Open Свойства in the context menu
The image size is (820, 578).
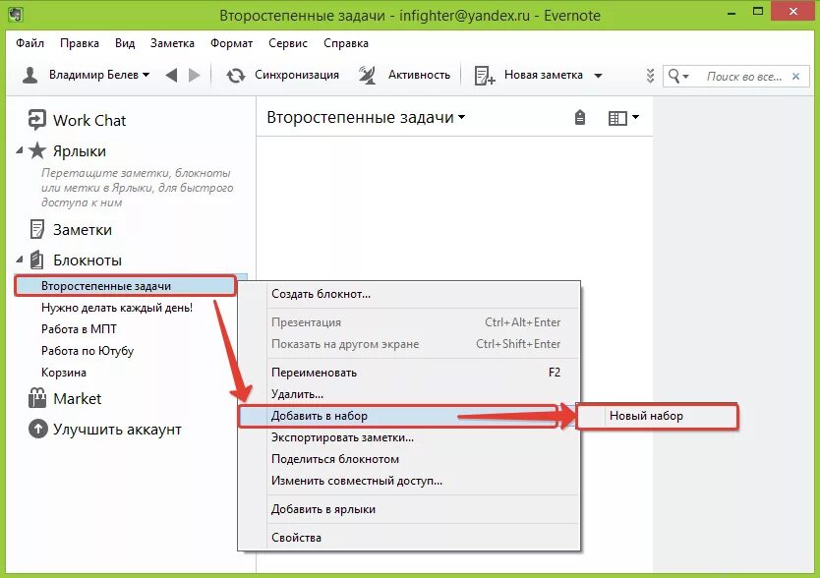pyautogui.click(x=409, y=537)
